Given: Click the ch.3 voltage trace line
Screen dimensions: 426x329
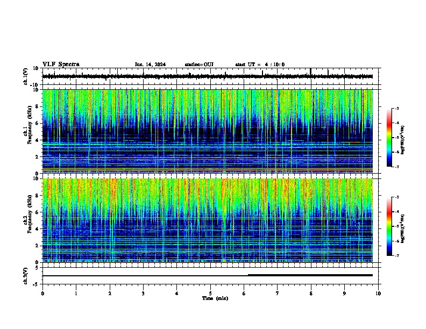Looking at the screenshot, I should tap(207, 276).
